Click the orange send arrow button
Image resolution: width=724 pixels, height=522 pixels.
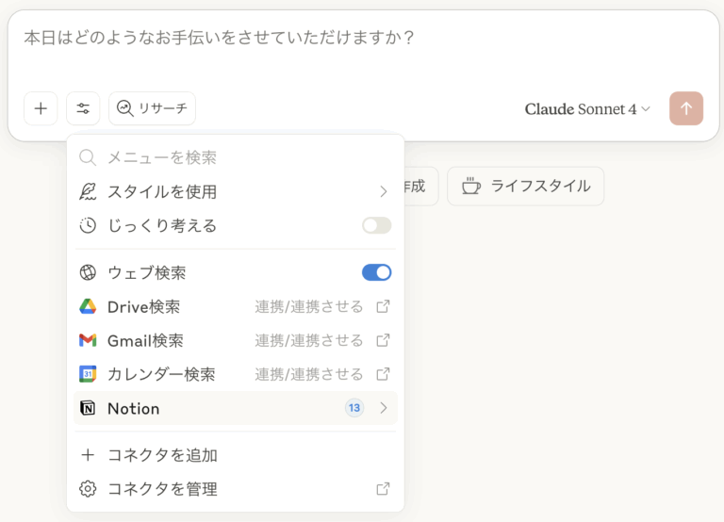(686, 108)
